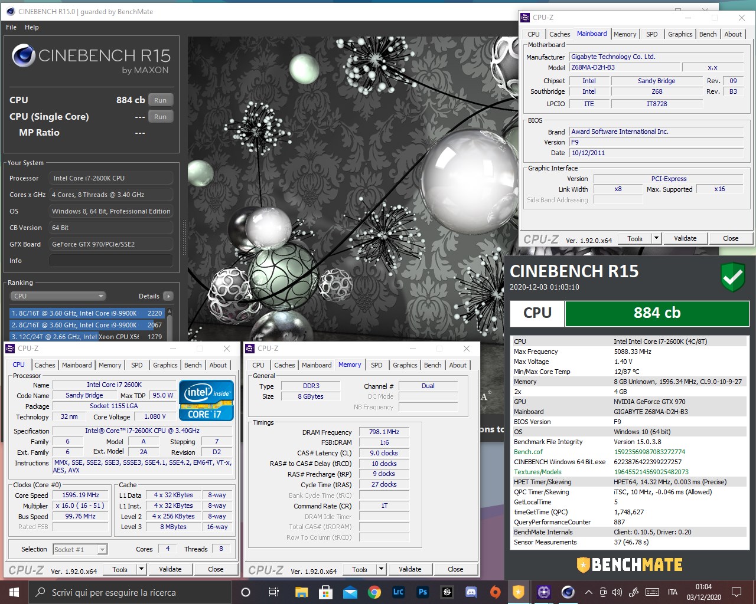The width and height of the screenshot is (756, 604).
Task: Open Microsoft Store from taskbar
Action: click(325, 592)
